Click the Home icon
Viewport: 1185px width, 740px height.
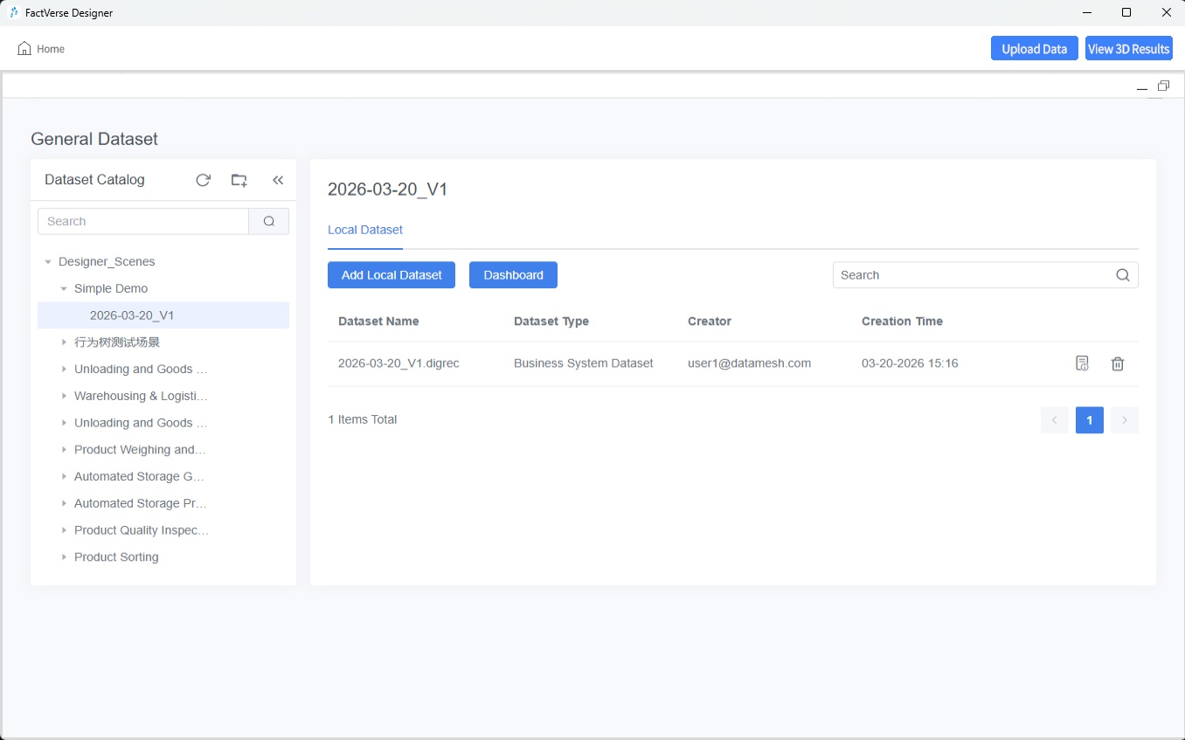point(24,49)
